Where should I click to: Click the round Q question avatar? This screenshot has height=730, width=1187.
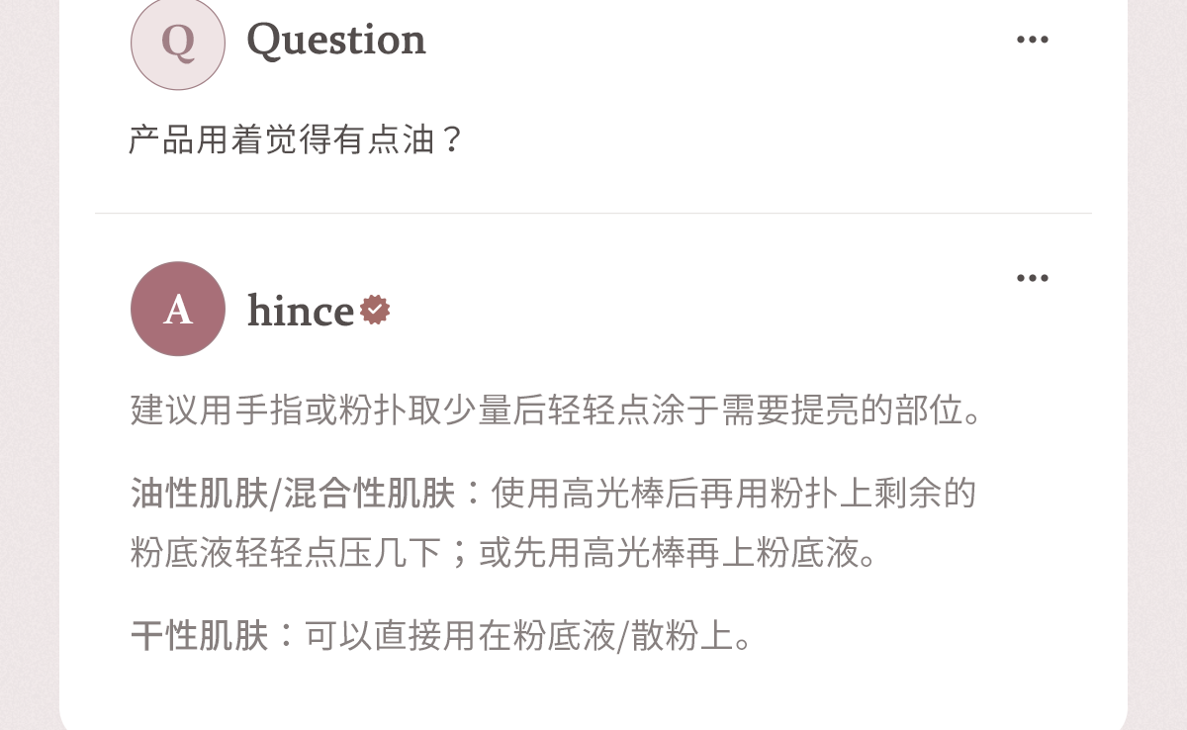click(x=178, y=43)
